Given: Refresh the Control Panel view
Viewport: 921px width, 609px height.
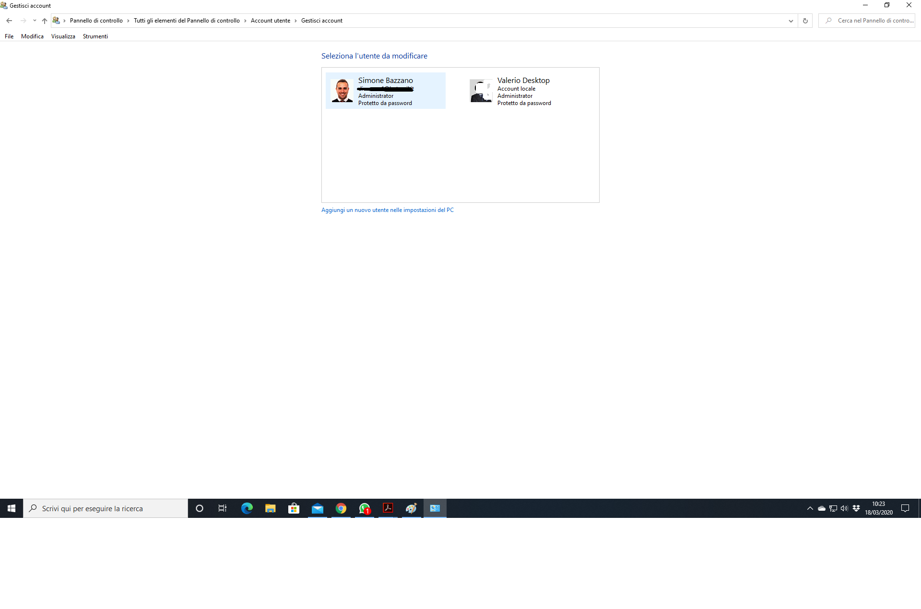Looking at the screenshot, I should click(805, 21).
